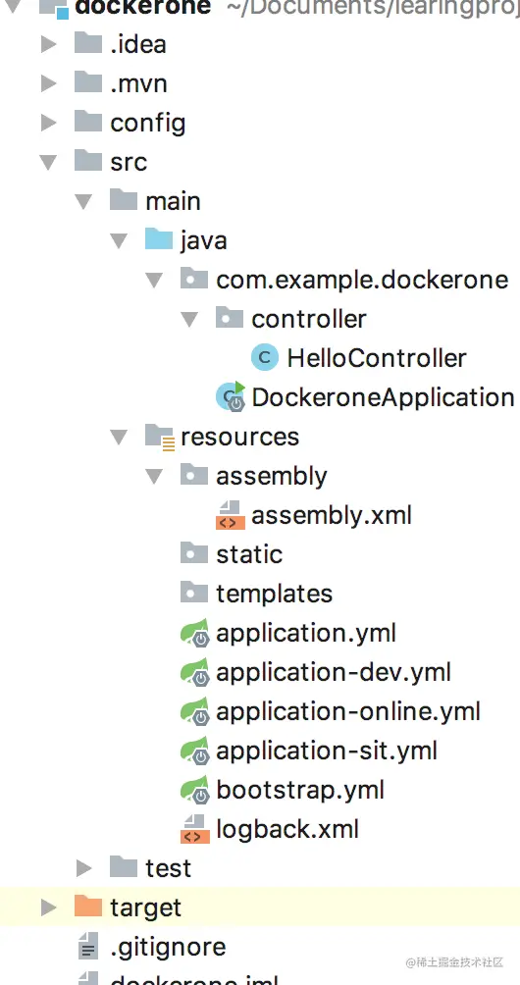Click the logback.xml XML file icon

[194, 829]
